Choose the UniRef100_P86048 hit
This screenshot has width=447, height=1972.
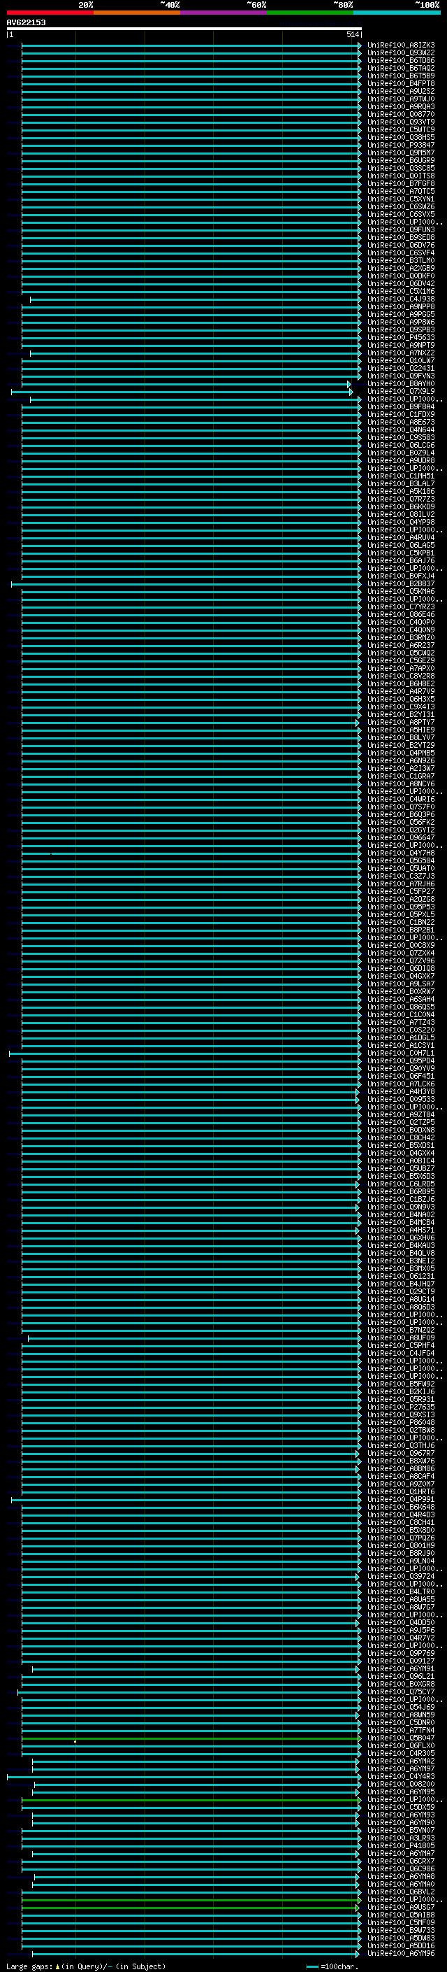point(401,1422)
